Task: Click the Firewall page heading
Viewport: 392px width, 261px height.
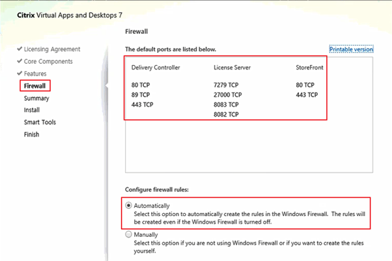Action: pos(137,31)
